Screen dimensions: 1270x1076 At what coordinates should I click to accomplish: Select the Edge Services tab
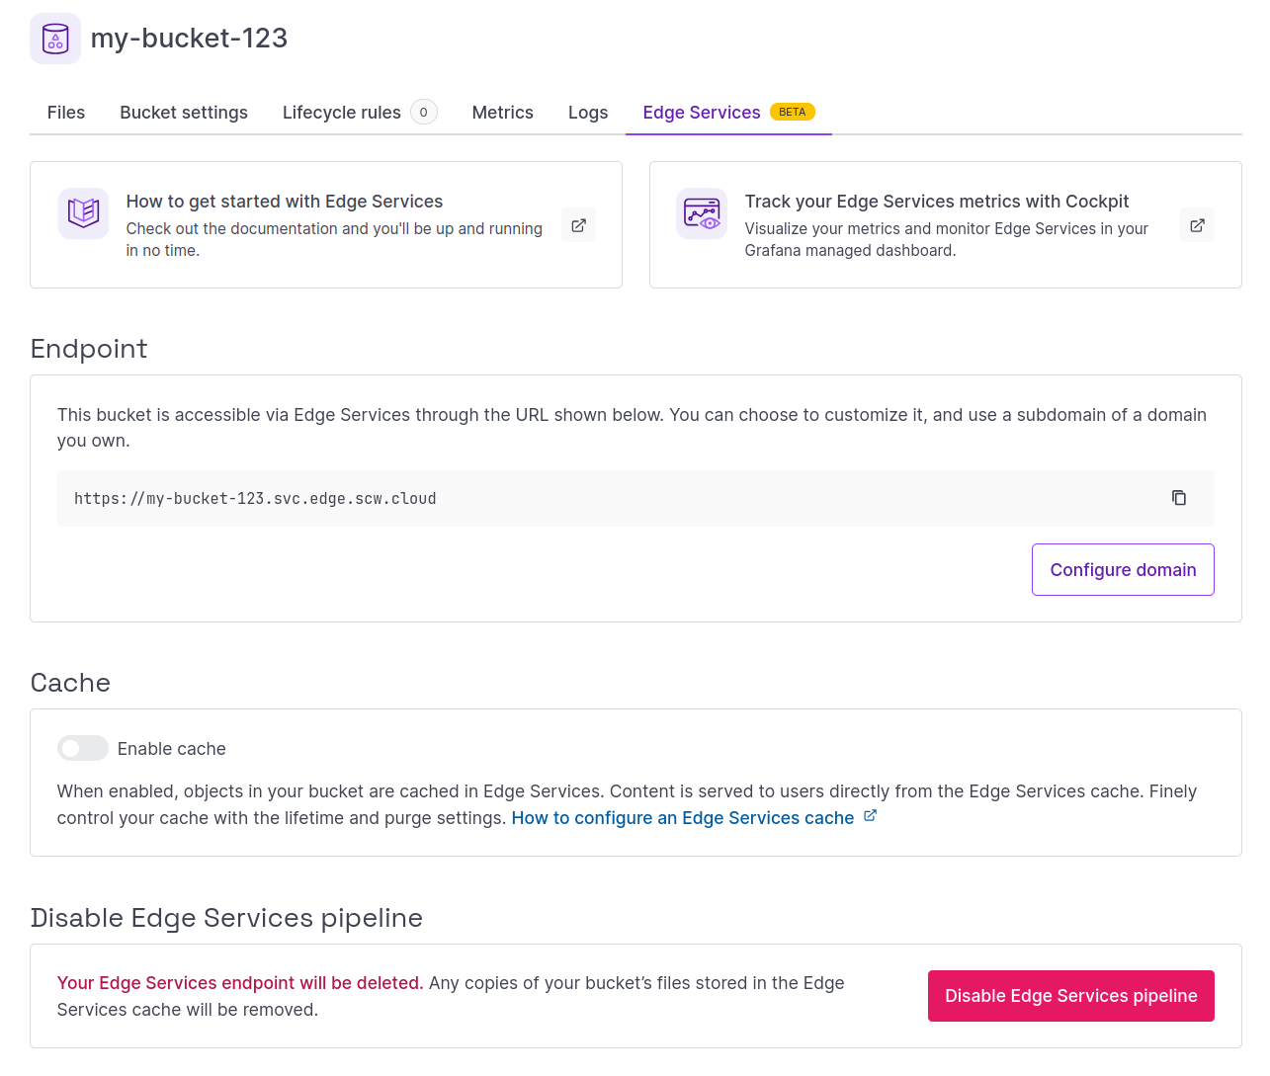(701, 113)
